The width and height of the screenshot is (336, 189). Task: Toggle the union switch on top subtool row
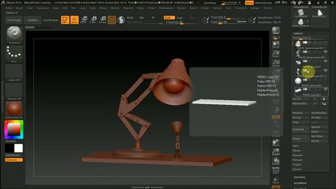(x=305, y=43)
